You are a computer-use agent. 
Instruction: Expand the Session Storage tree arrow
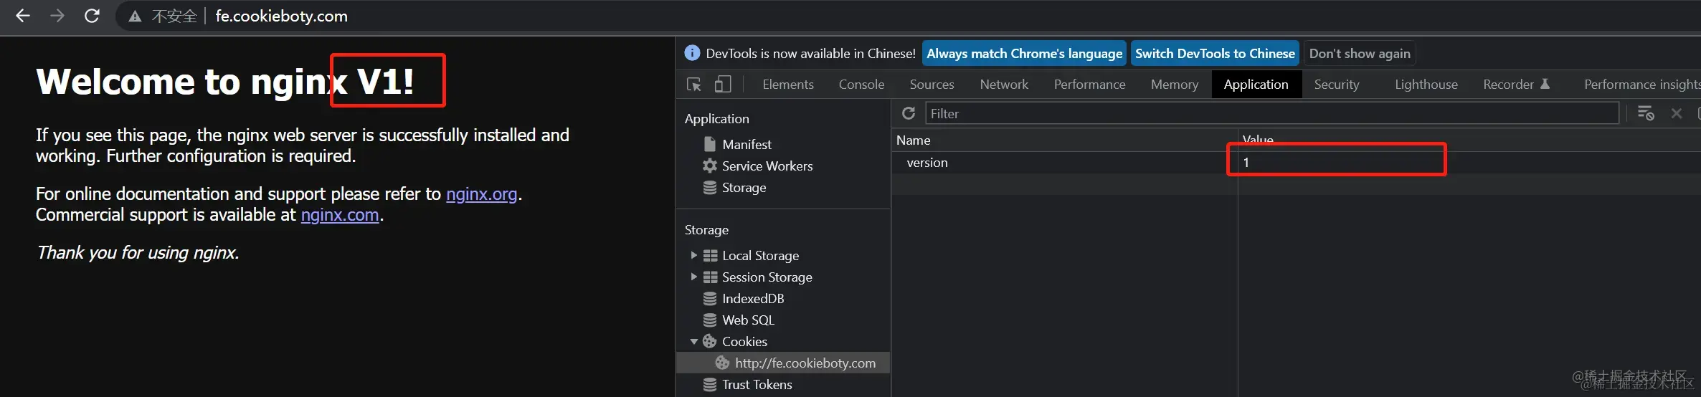(693, 277)
